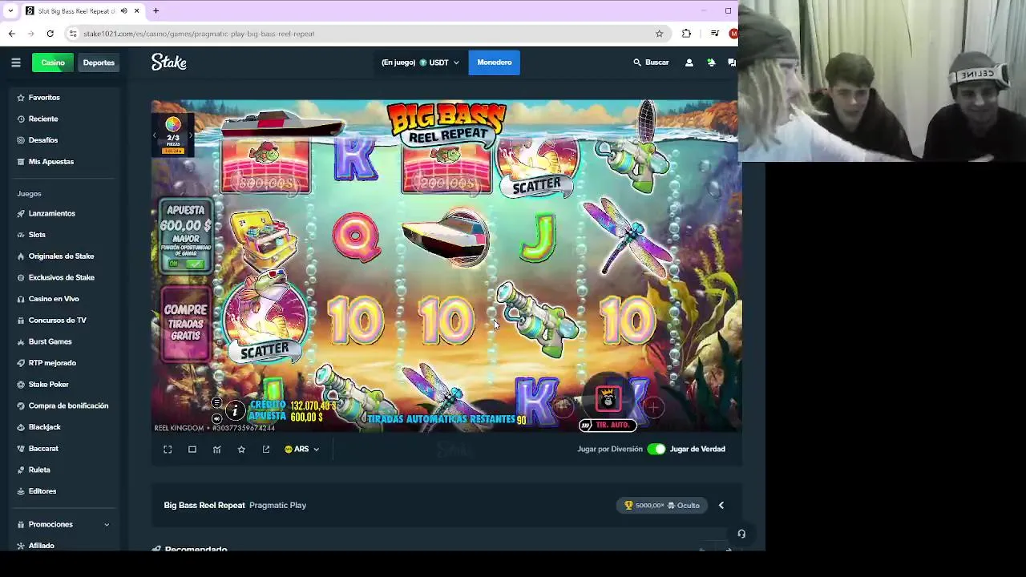Open the tab search dropdown arrow
Screen dimensions: 1026x577
(10, 11)
